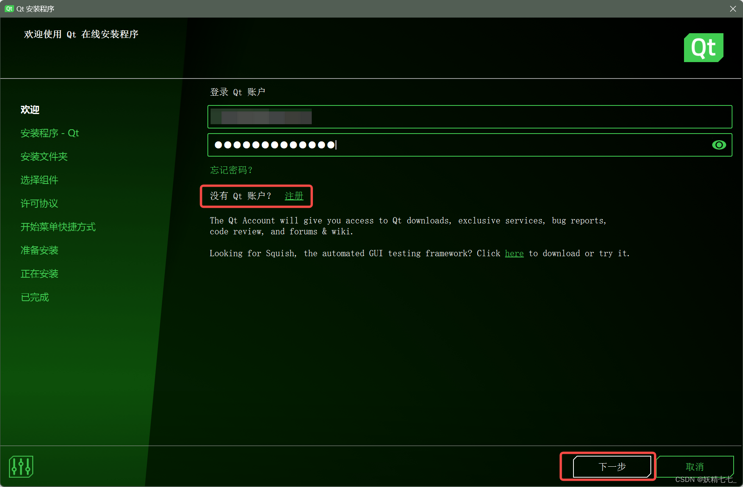The height and width of the screenshot is (487, 743).
Task: Toggle password visibility eye icon
Action: tap(719, 145)
